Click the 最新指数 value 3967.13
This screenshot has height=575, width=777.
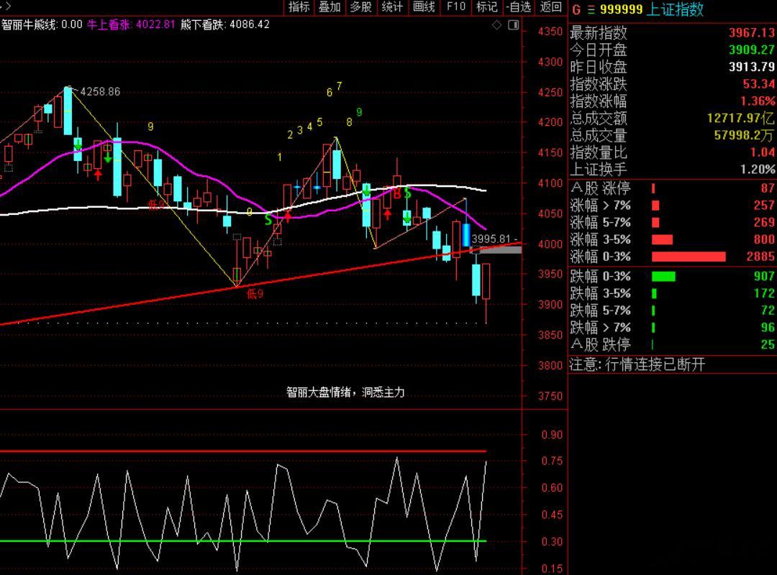point(751,32)
